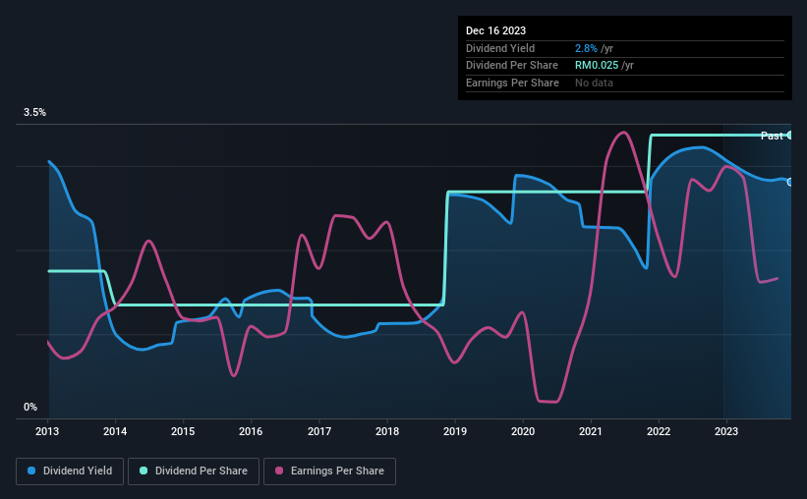Click the tooltip's Earnings Per Share row label
The width and height of the screenshot is (807, 499).
pyautogui.click(x=512, y=83)
